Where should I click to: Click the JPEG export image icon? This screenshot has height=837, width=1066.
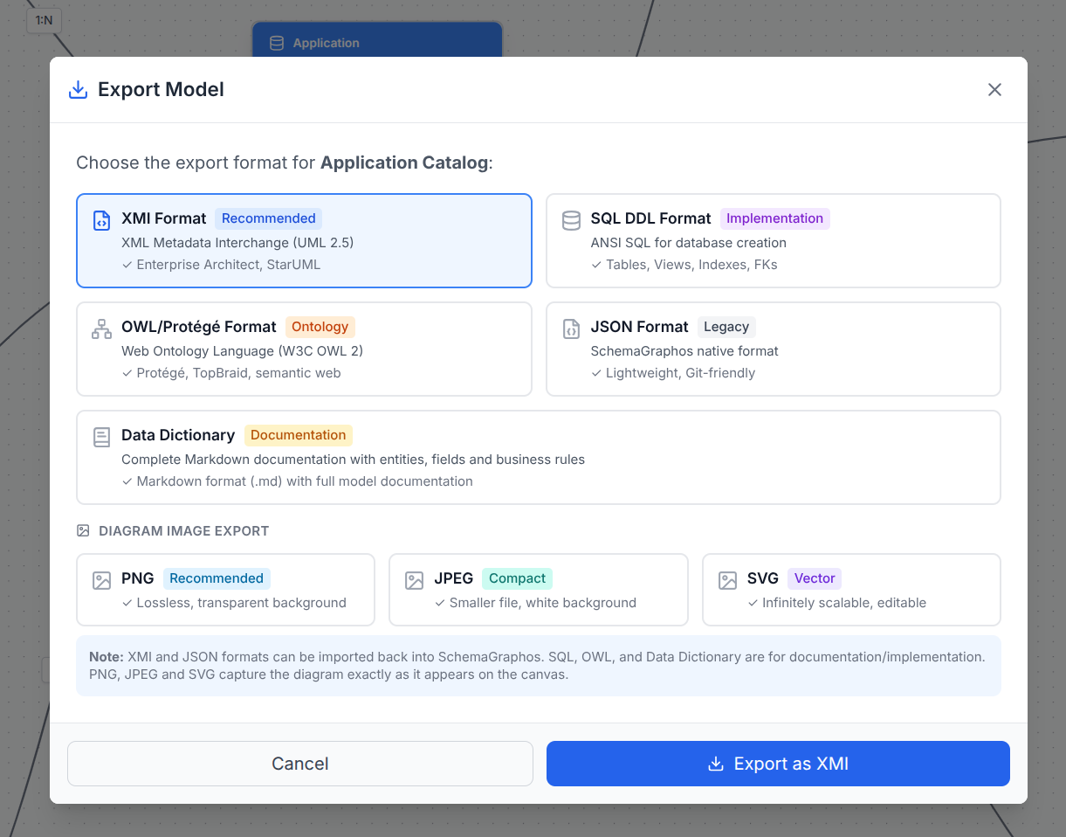click(416, 578)
